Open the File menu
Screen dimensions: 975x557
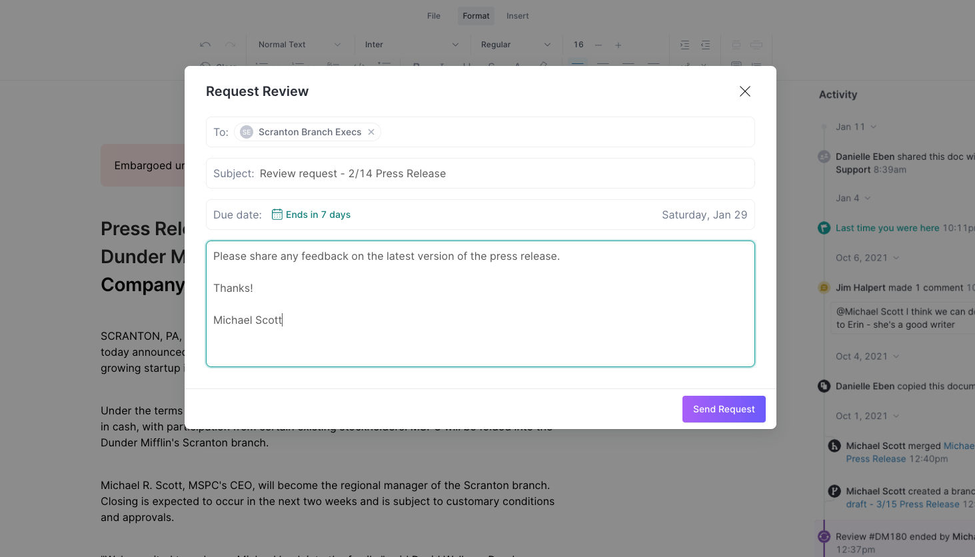pos(433,15)
